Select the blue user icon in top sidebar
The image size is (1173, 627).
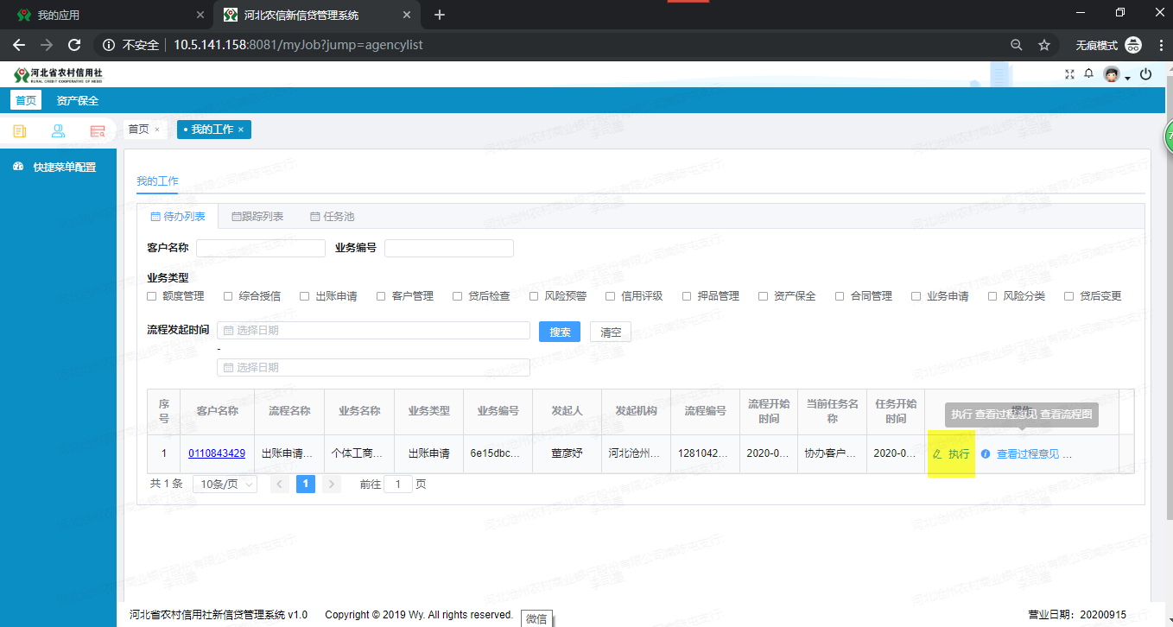[57, 130]
